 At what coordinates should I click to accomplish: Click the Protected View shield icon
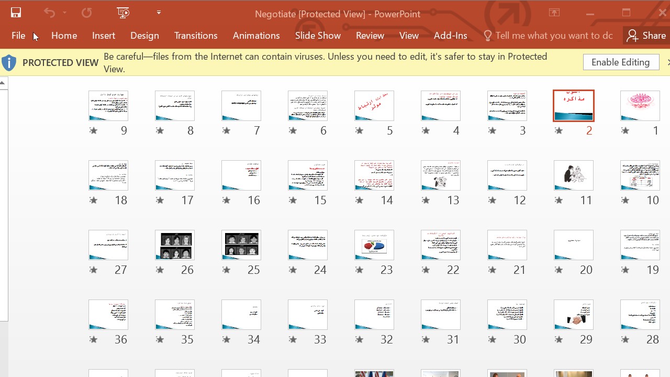pyautogui.click(x=9, y=63)
